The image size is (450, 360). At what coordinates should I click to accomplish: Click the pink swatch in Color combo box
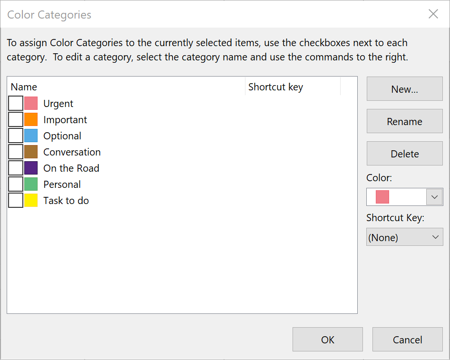382,197
